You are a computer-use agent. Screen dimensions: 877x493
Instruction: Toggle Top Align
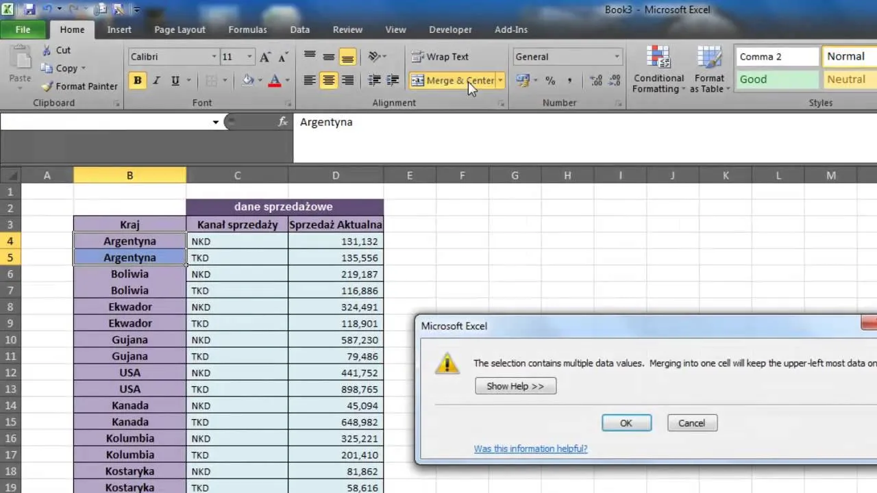tap(310, 57)
